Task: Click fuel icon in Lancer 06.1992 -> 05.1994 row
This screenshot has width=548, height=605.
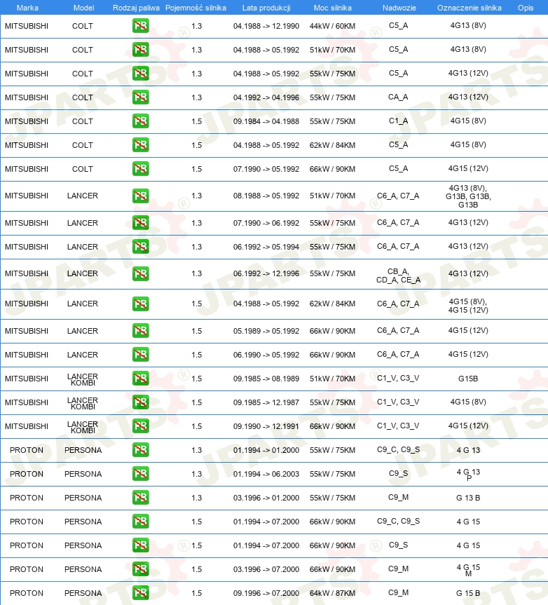Action: (x=140, y=247)
